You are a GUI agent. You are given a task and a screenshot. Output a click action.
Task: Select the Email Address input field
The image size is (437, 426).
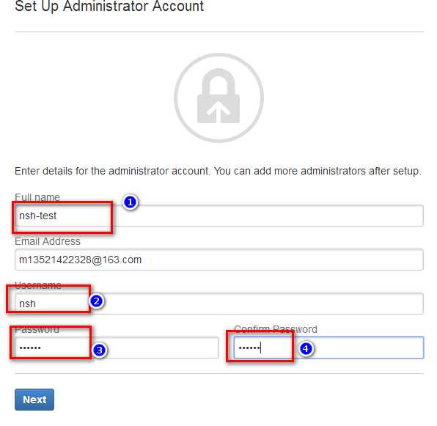click(219, 260)
